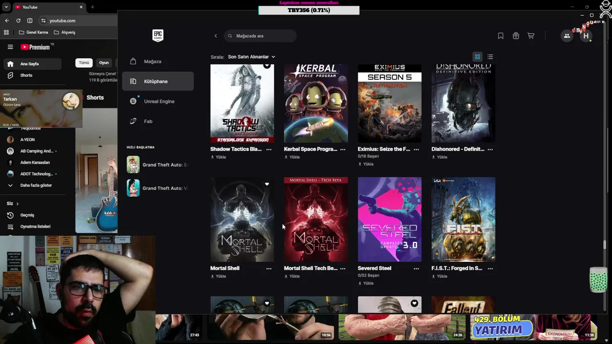Screen dimensions: 612x344
Task: Open Dishonored options menu
Action: point(490,149)
